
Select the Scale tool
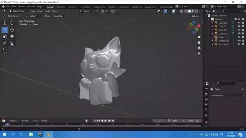pyautogui.click(x=5, y=36)
